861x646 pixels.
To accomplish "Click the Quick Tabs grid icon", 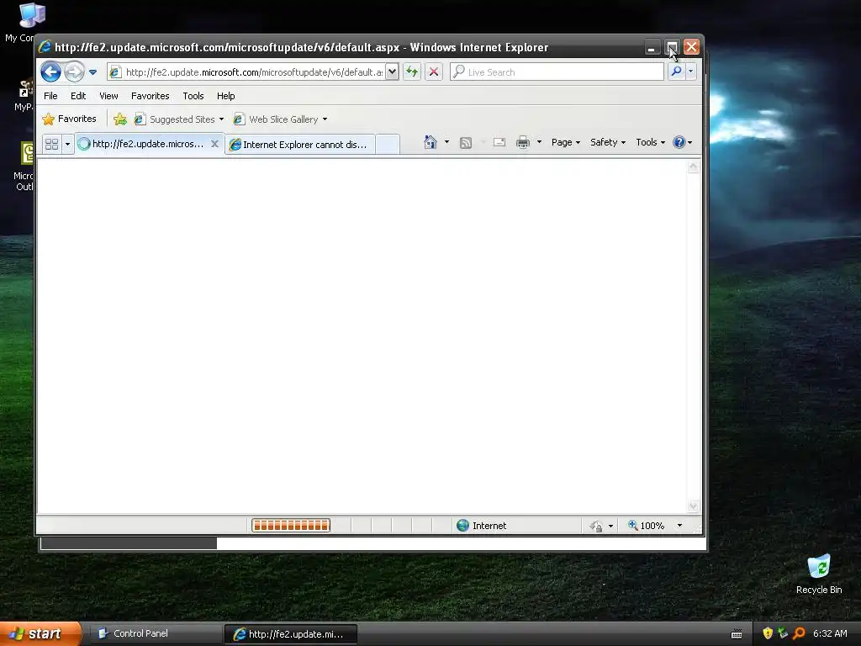I will [51, 144].
